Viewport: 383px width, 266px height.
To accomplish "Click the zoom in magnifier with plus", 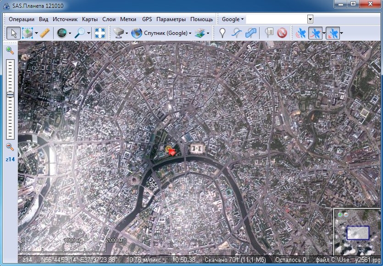I will point(10,50).
